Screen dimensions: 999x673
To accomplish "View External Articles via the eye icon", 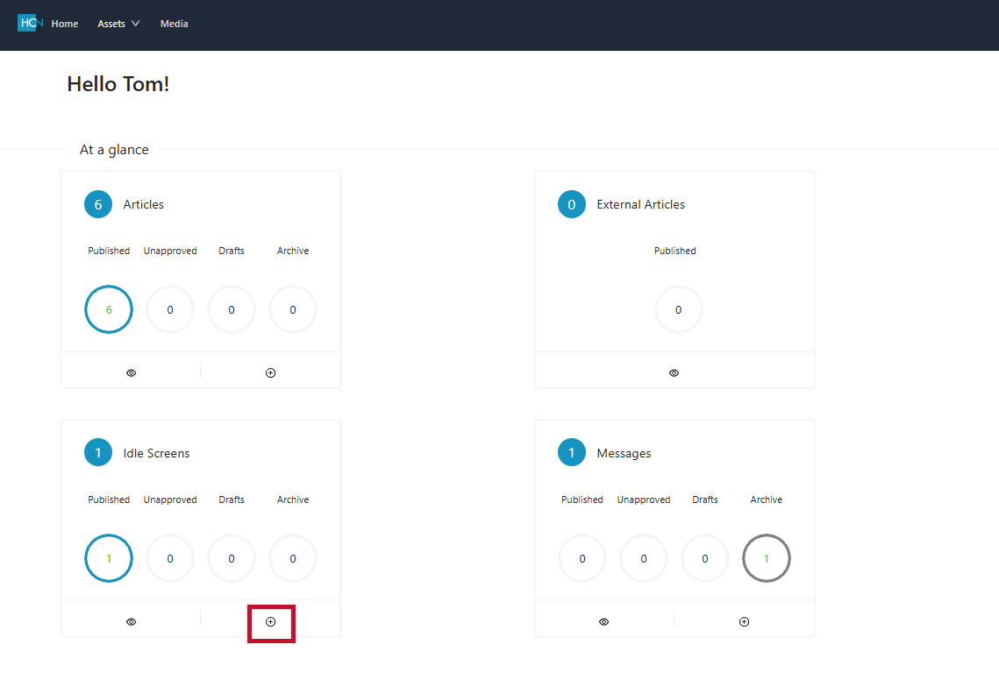I will (674, 372).
